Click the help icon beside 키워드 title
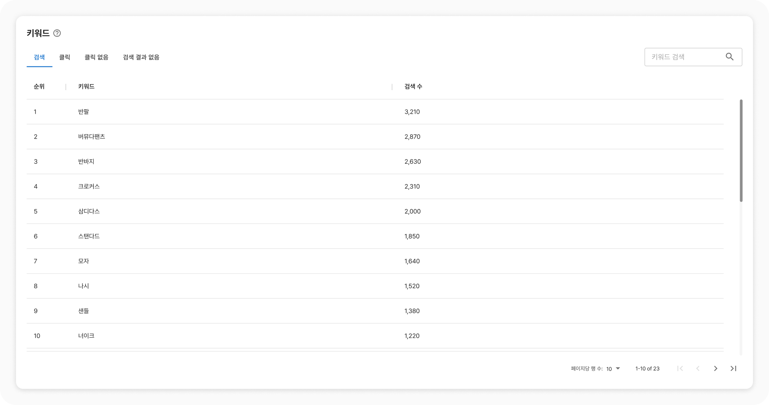Screen dimensions: 769x405 pyautogui.click(x=57, y=33)
